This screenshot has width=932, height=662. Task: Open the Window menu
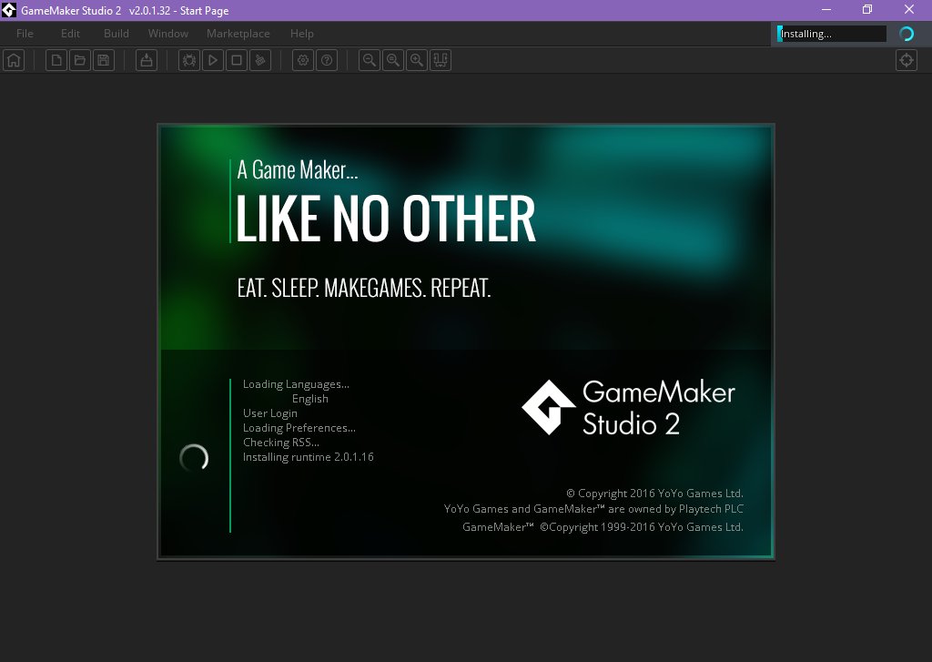pyautogui.click(x=168, y=34)
